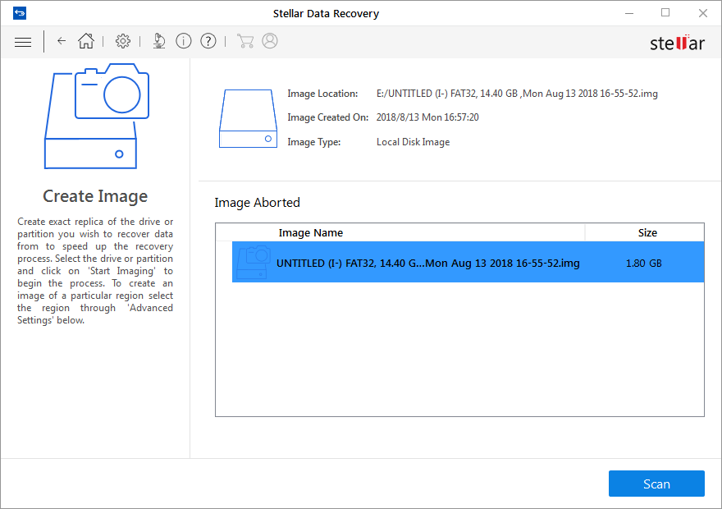Image resolution: width=722 pixels, height=509 pixels.
Task: Click the Size column header
Action: point(647,232)
